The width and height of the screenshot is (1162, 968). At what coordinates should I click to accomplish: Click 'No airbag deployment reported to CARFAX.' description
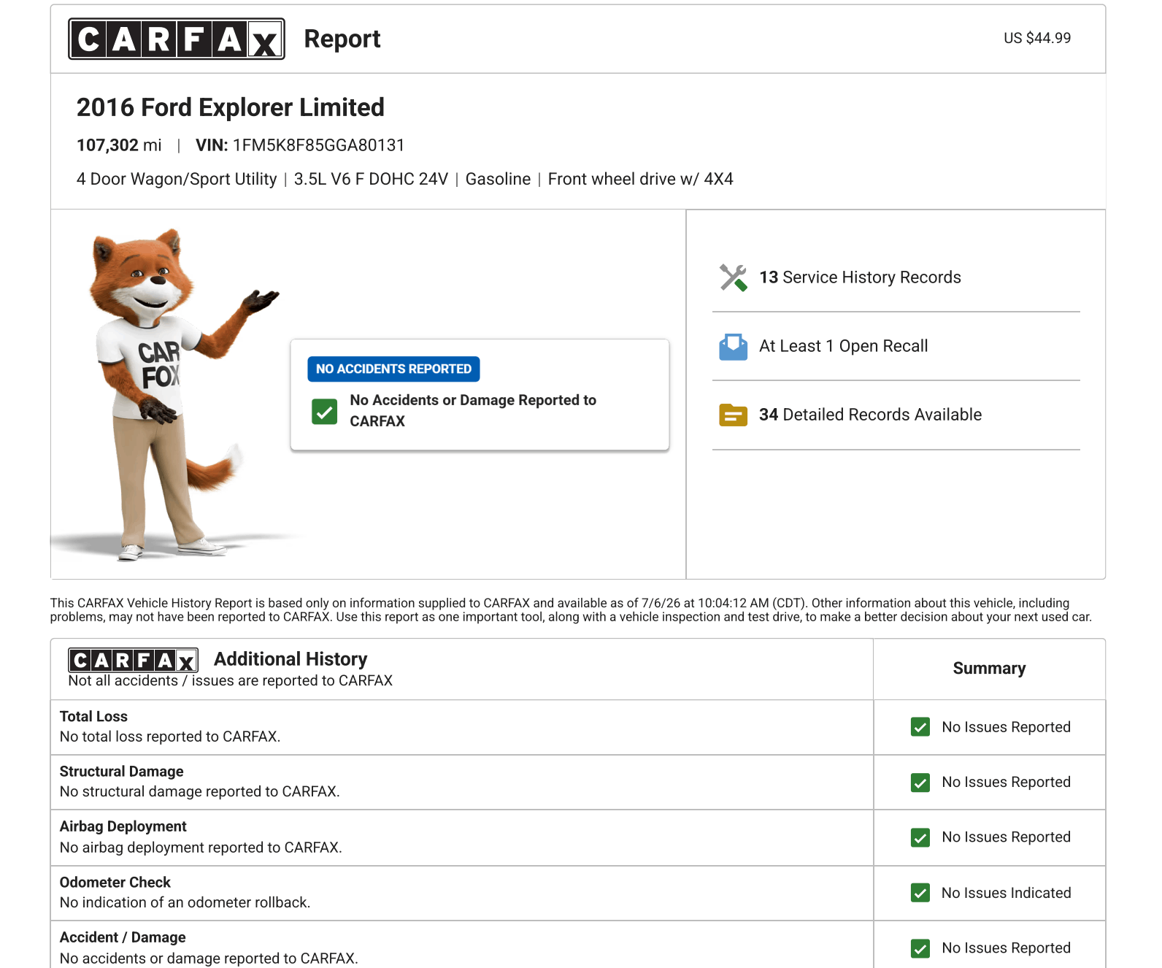pyautogui.click(x=201, y=848)
